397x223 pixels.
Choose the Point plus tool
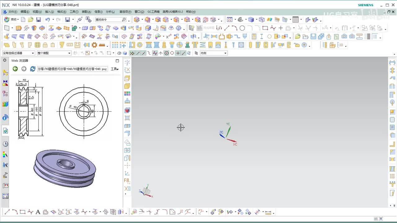281,28
